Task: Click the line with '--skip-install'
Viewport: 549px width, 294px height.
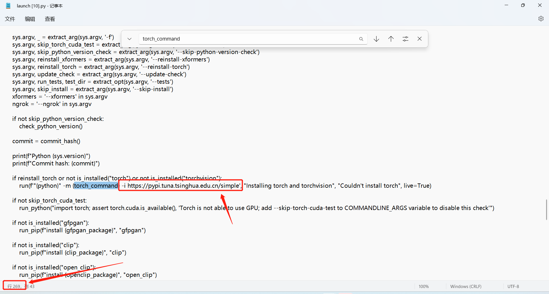Action: 93,89
